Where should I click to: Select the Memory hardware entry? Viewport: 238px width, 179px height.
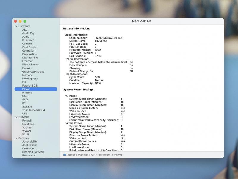coord(27,75)
